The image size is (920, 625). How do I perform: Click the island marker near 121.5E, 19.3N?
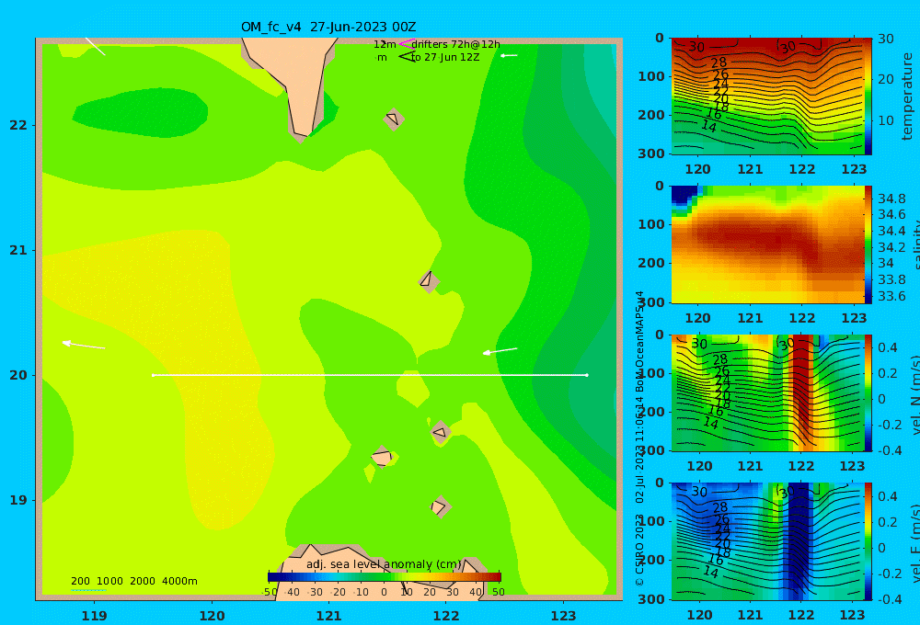pos(382,457)
